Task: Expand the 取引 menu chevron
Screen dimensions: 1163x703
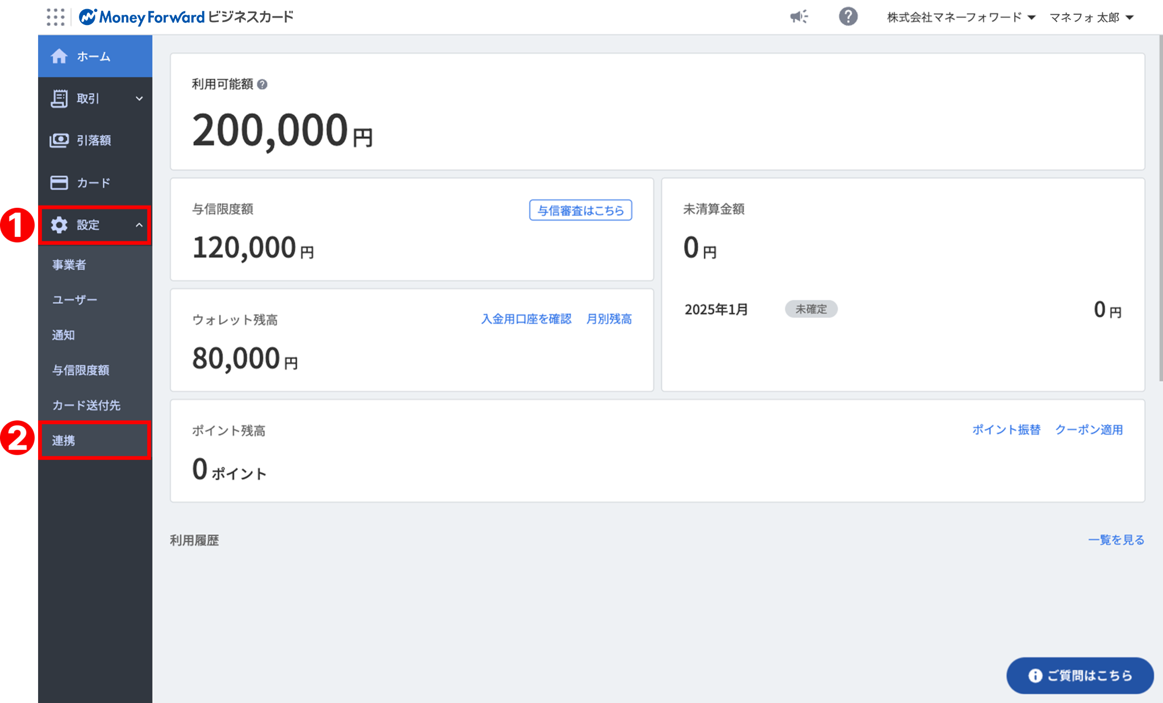Action: [139, 98]
